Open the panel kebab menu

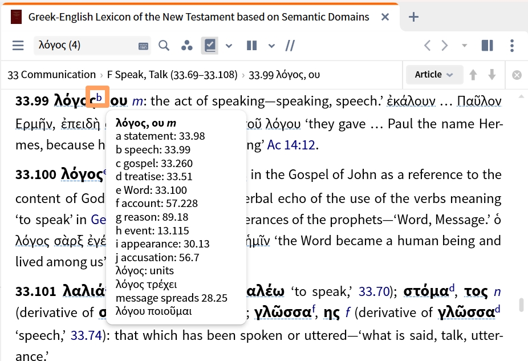pos(512,46)
